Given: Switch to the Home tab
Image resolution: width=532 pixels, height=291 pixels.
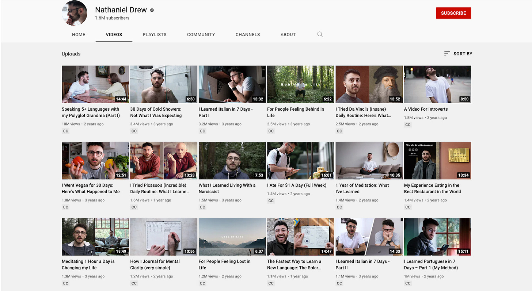Looking at the screenshot, I should (79, 34).
